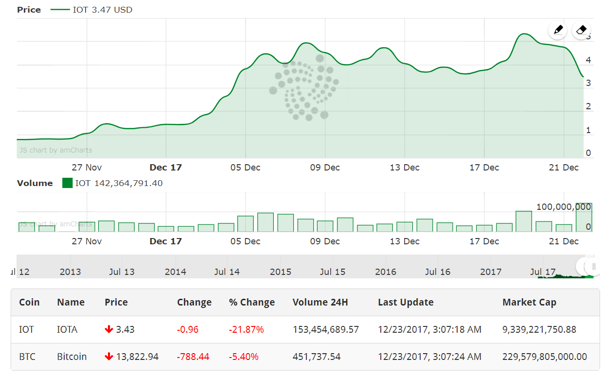603x375 pixels.
Task: Click the 2016 label on the scrollbar
Action: (x=386, y=272)
